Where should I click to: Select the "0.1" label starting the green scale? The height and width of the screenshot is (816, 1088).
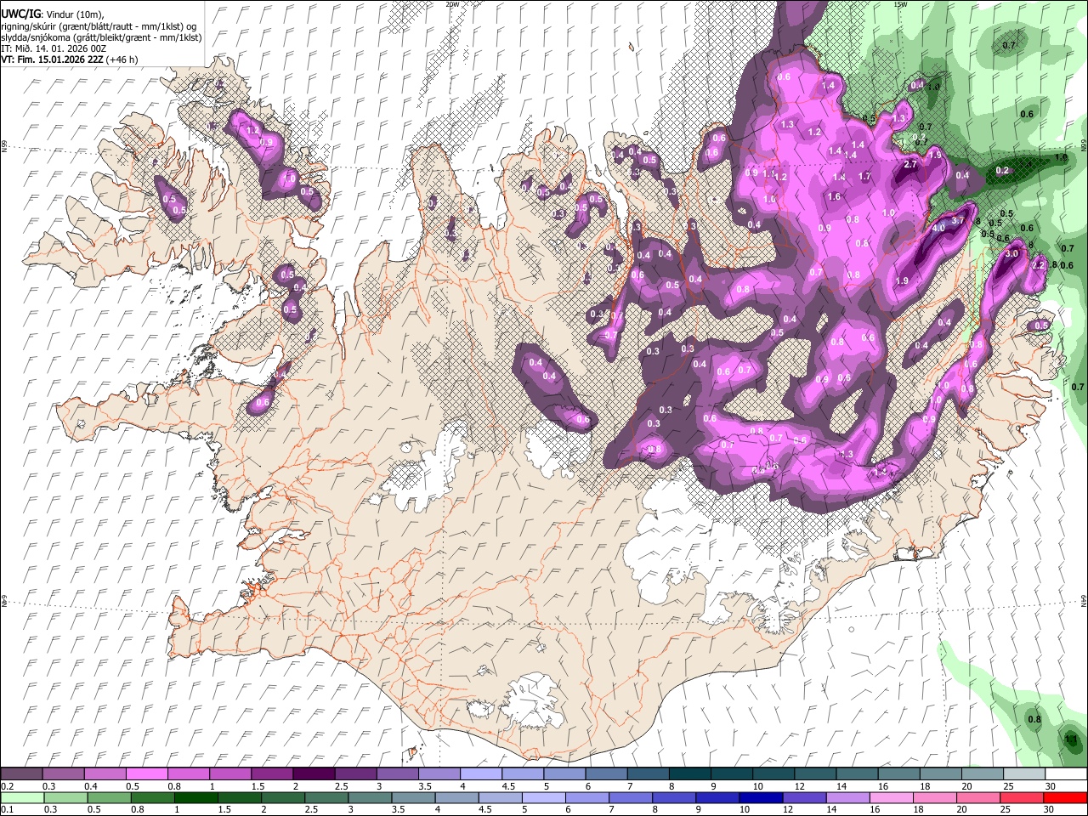pos(8,809)
